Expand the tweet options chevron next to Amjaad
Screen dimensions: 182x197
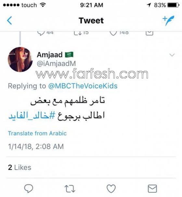(172, 55)
